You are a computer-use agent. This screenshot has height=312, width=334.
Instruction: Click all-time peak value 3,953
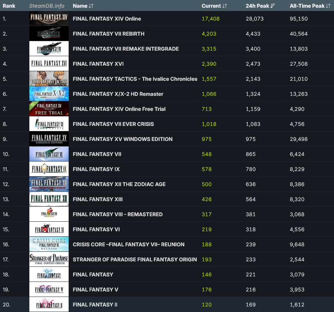[297, 290]
